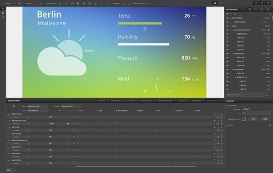The width and height of the screenshot is (273, 173).
Task: Jump to the drizzle state marker
Action: (x=178, y=111)
